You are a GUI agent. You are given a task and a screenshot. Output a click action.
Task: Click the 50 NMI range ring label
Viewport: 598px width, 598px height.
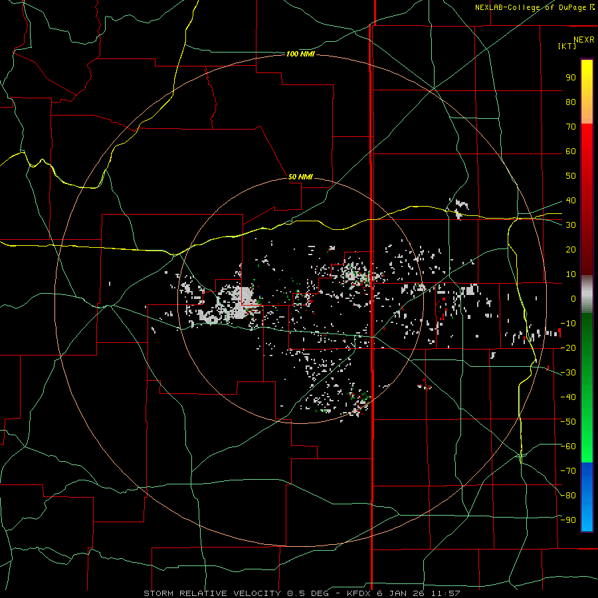click(300, 177)
